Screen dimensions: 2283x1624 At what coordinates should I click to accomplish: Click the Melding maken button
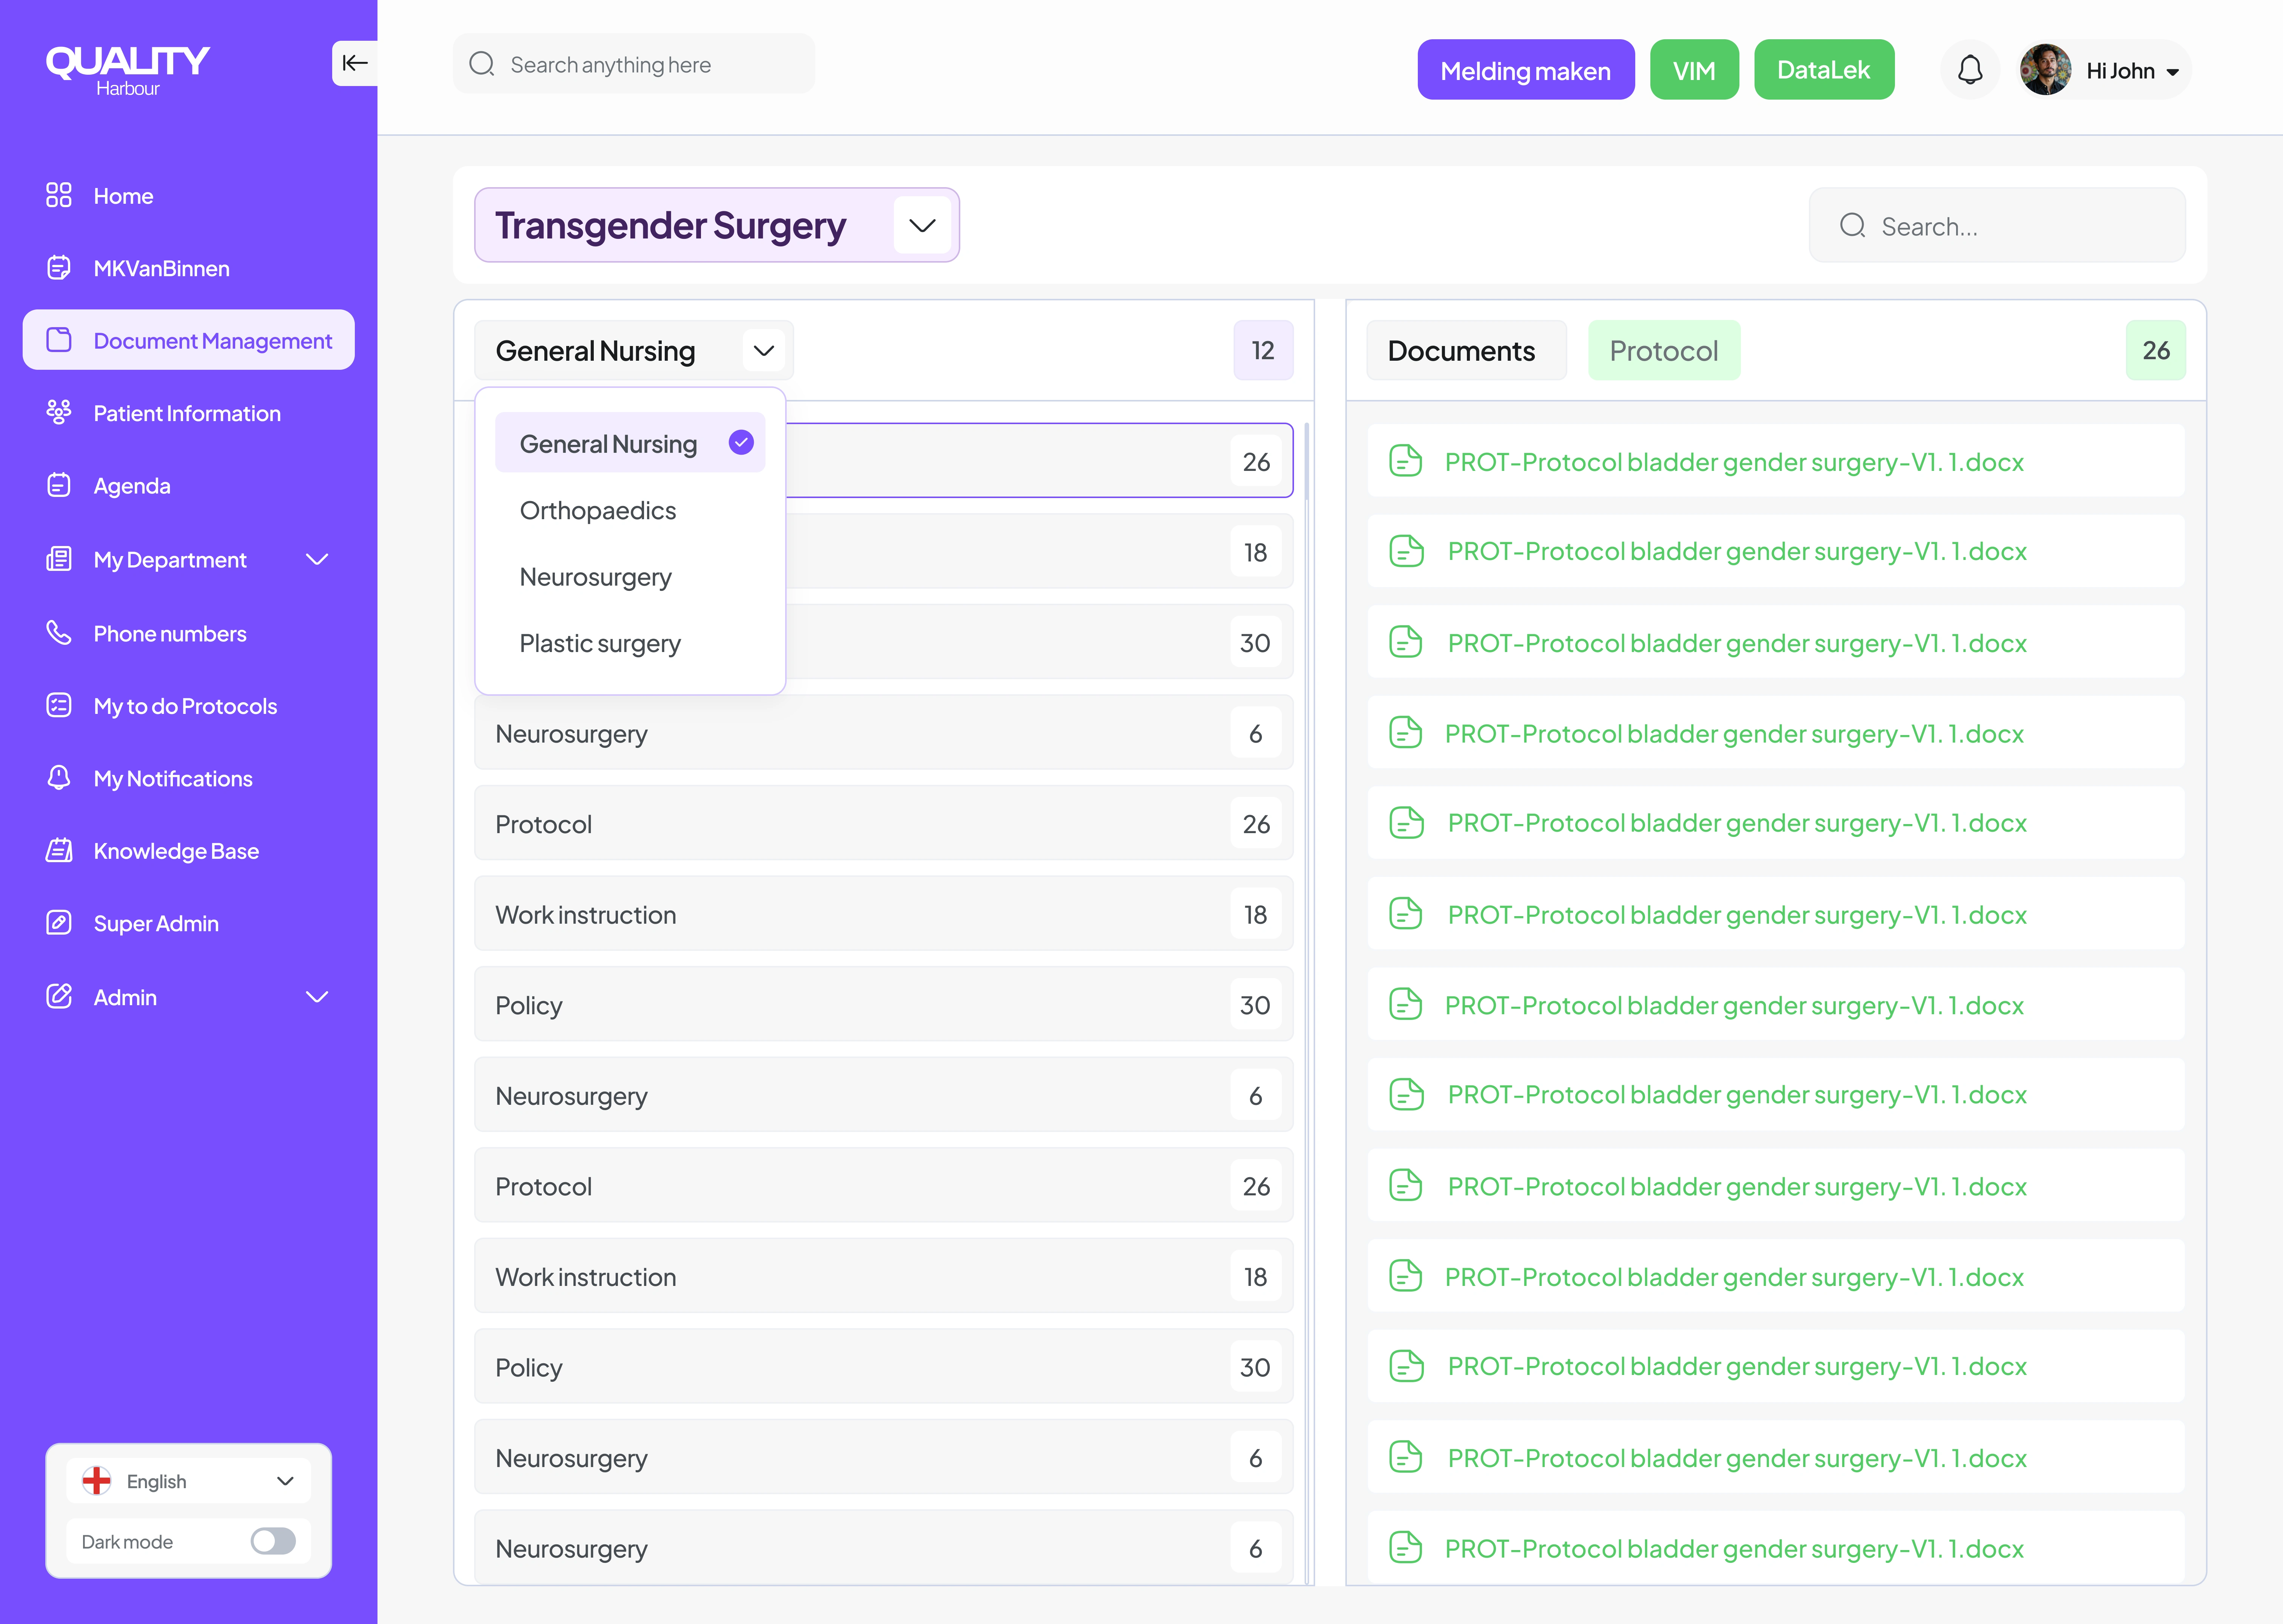(1526, 70)
